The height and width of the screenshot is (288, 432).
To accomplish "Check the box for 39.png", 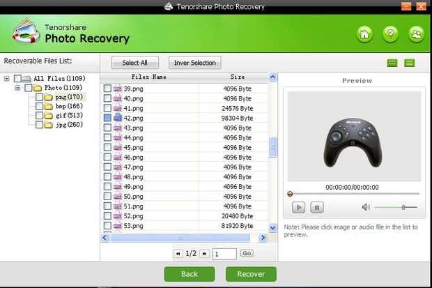I will (107, 89).
